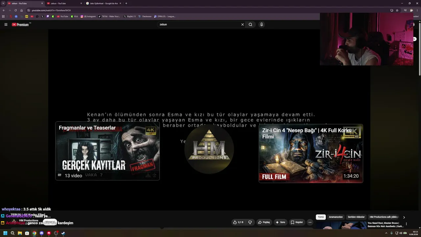The width and height of the screenshot is (421, 237).
Task: Click the Paylaş share button
Action: (x=264, y=222)
